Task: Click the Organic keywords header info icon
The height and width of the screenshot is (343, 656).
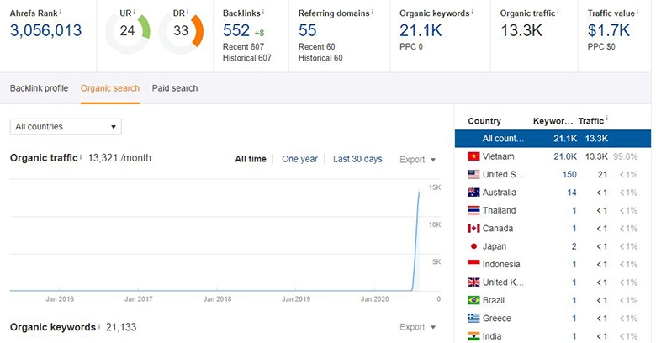Action: [473, 12]
